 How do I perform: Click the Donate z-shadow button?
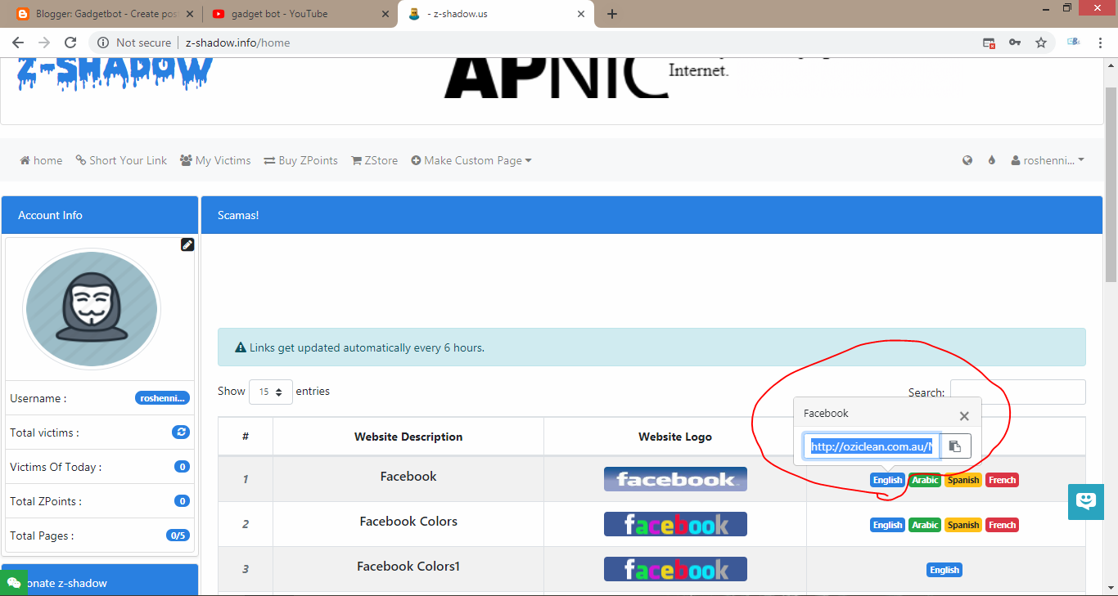click(x=100, y=580)
